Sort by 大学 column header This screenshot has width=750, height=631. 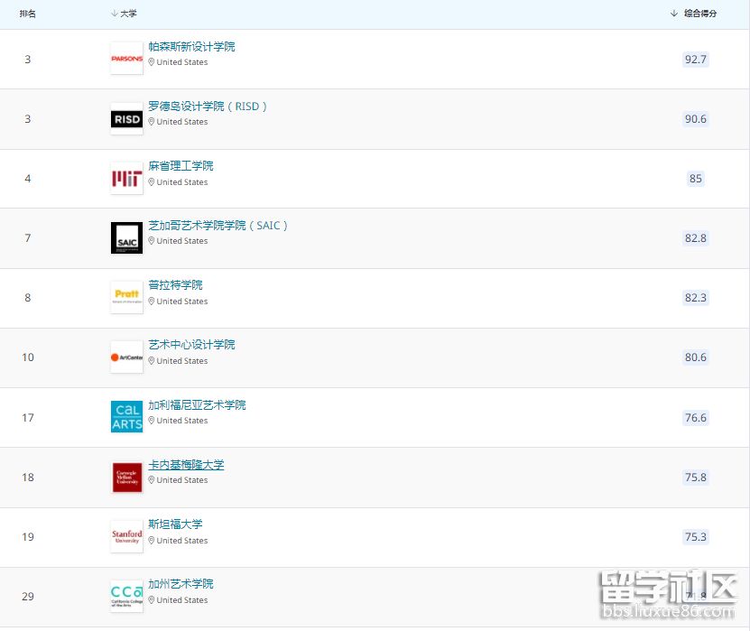tap(127, 14)
